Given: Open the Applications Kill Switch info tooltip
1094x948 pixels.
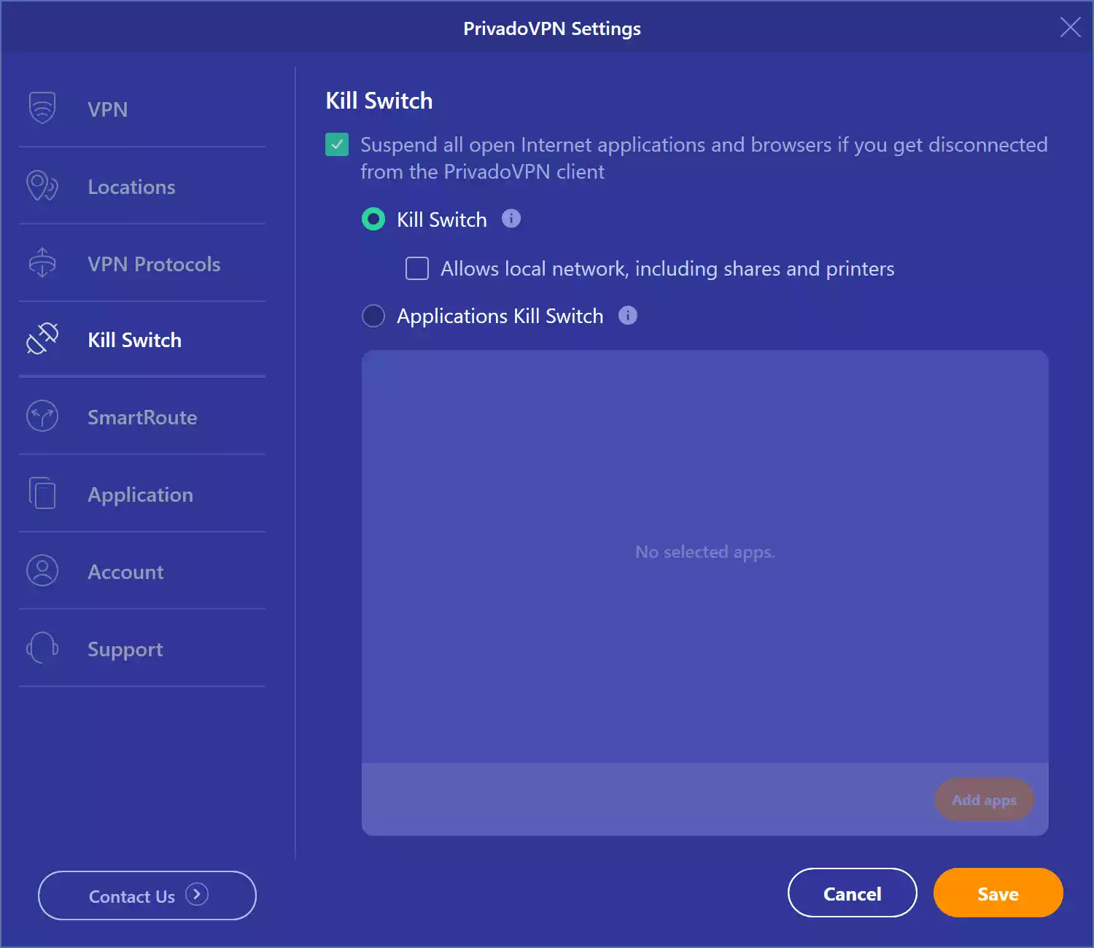Looking at the screenshot, I should point(628,315).
